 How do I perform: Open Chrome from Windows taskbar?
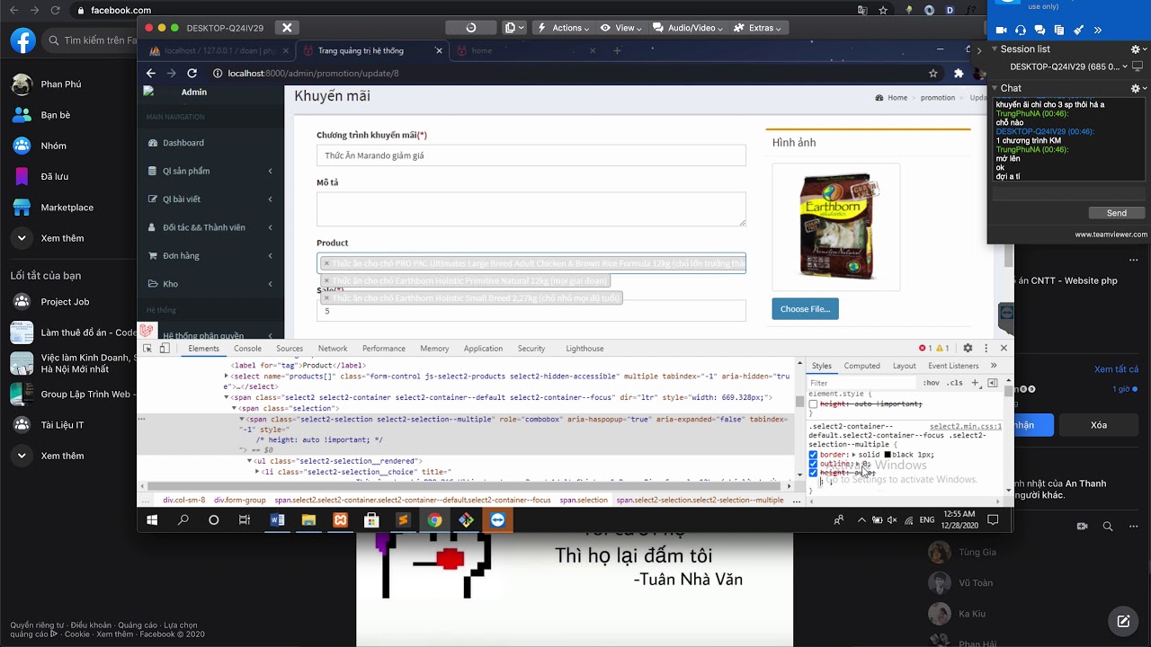click(434, 520)
